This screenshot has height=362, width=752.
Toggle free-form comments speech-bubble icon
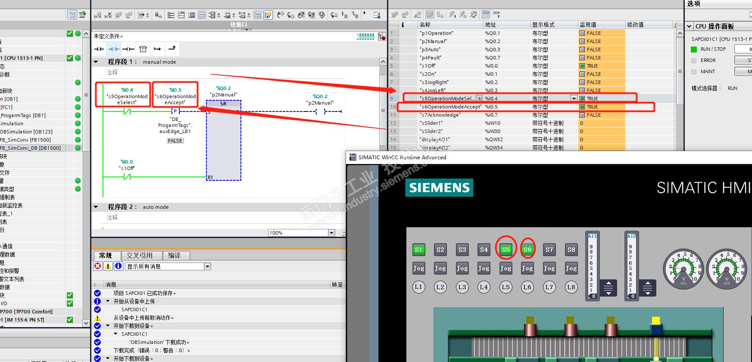tap(202, 15)
